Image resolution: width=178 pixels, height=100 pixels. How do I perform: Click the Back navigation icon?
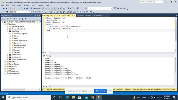(x=4, y=9)
